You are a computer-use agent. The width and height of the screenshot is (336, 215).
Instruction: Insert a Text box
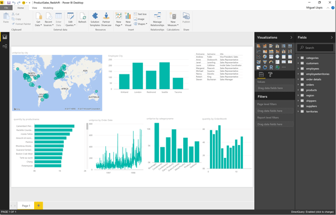[141, 14]
